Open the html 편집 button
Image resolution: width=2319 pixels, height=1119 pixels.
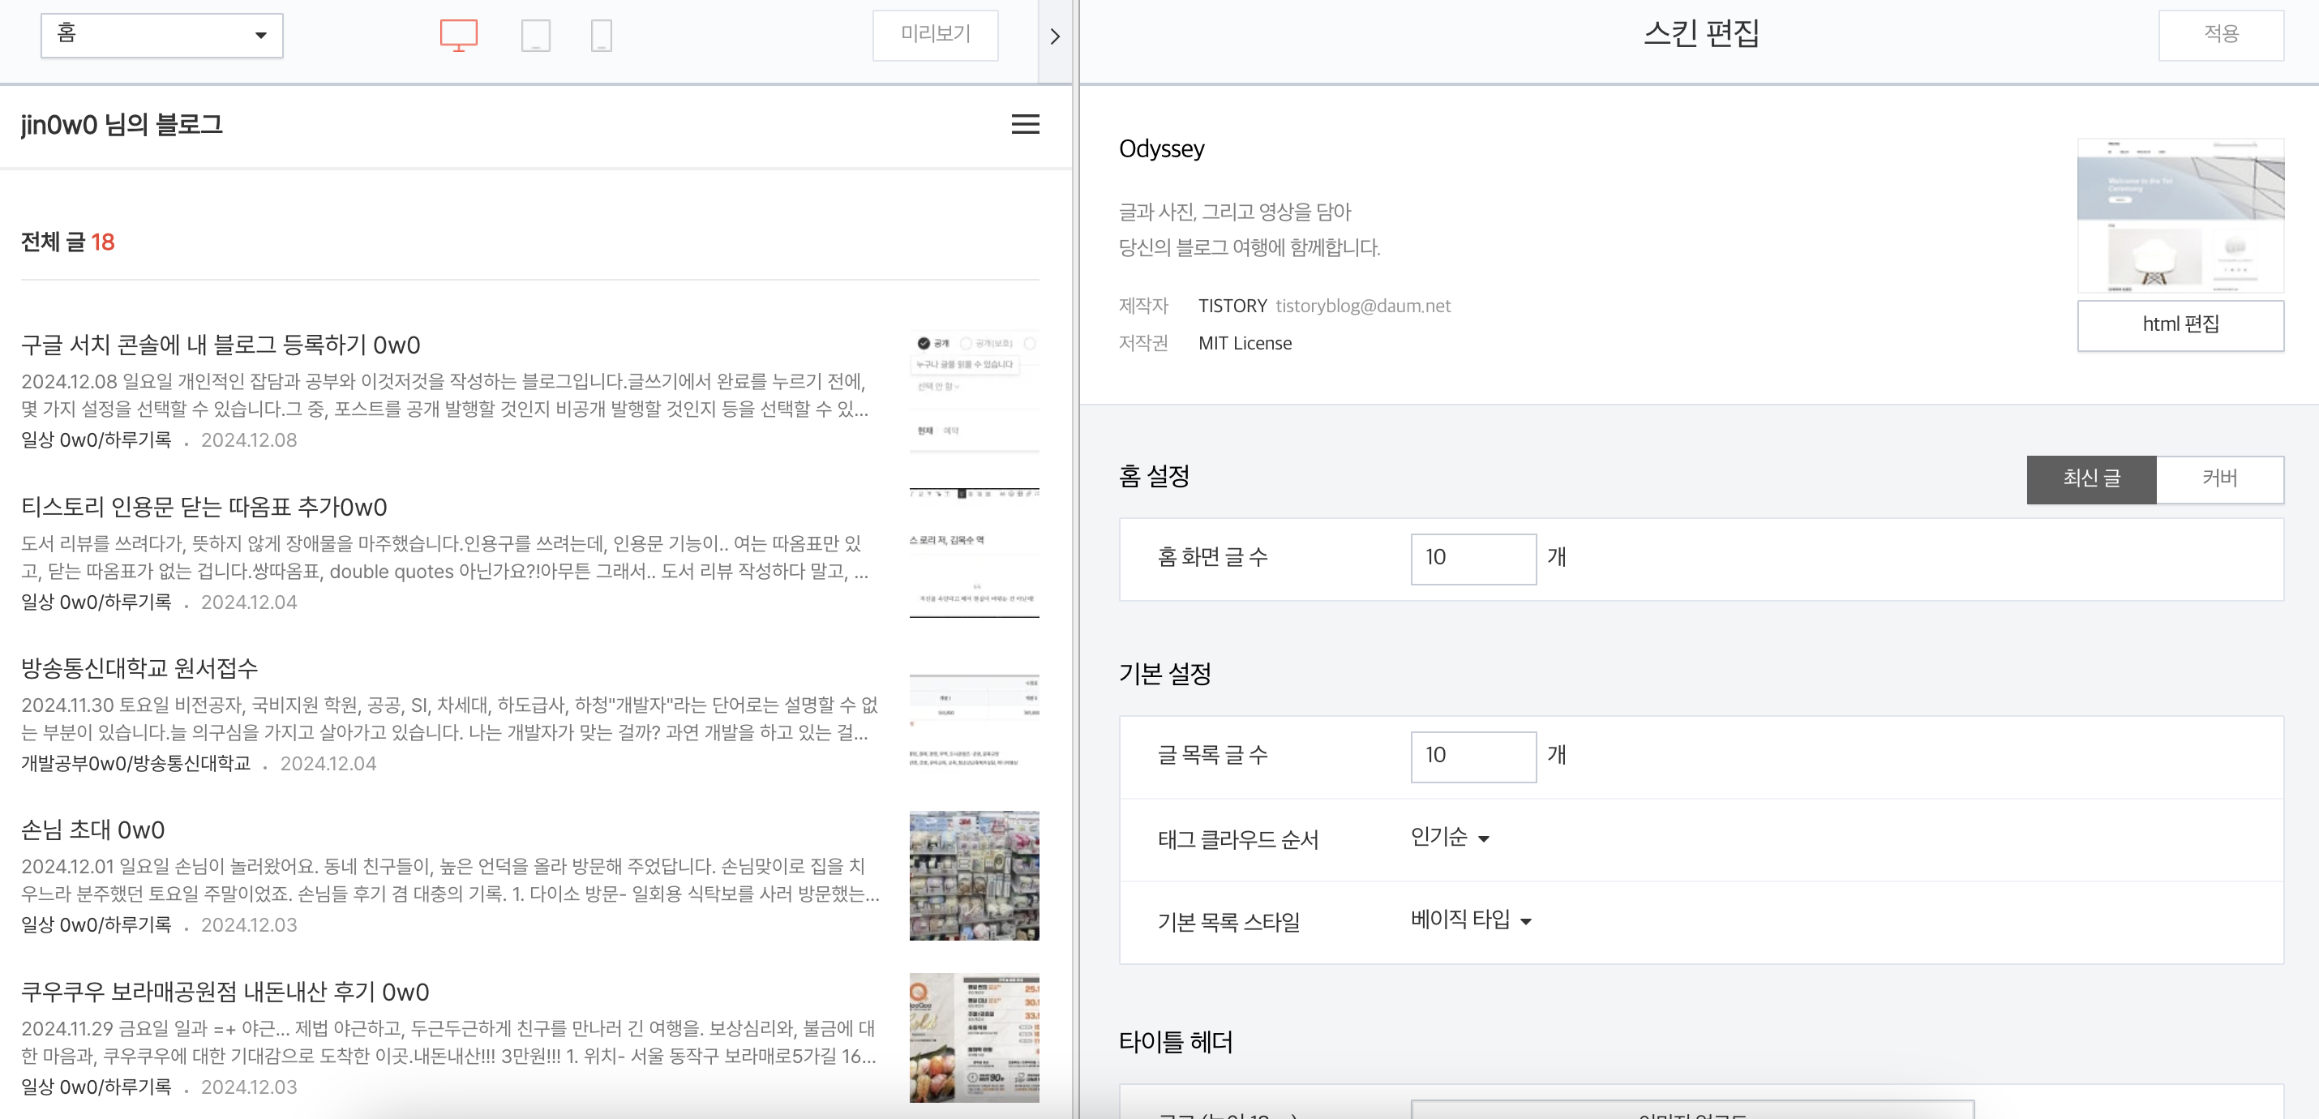pyautogui.click(x=2180, y=324)
